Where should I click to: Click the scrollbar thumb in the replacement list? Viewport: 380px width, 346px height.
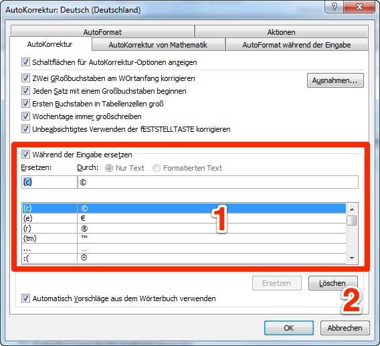tap(352, 221)
